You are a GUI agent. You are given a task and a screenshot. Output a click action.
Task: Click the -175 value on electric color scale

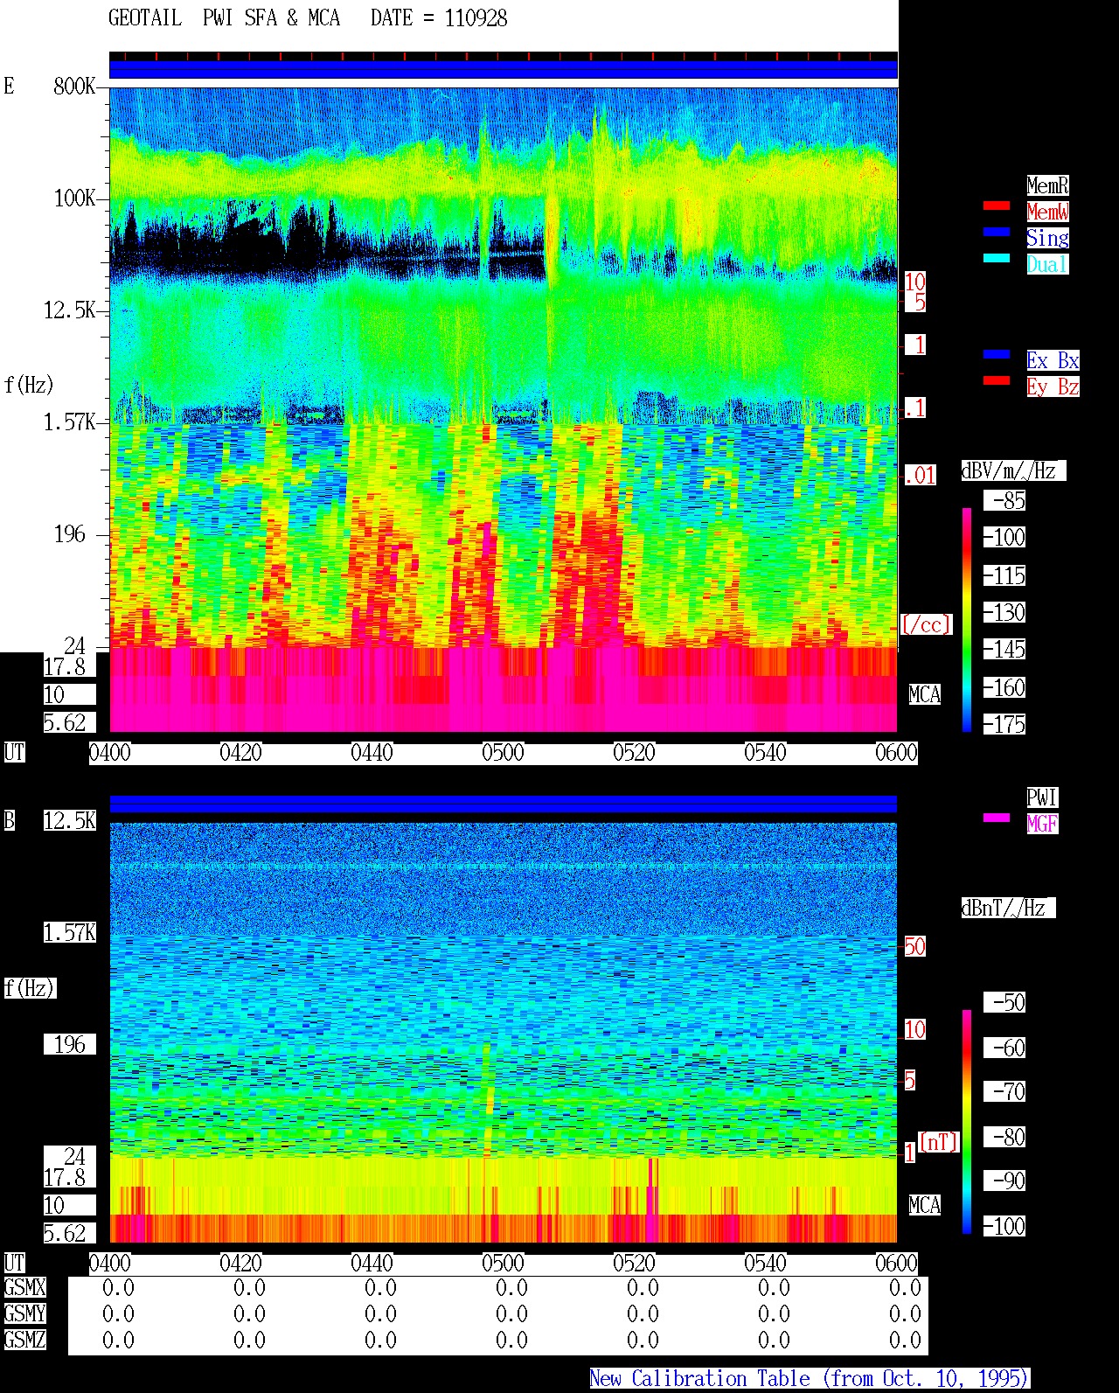pyautogui.click(x=1005, y=724)
